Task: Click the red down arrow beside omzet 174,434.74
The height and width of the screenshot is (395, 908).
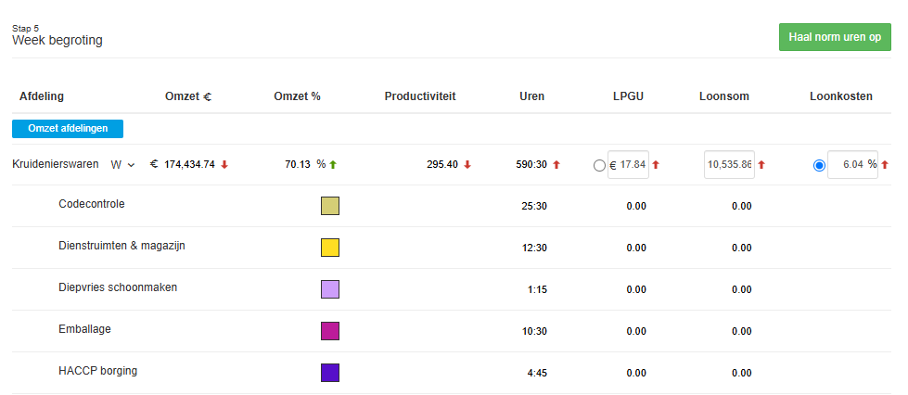Action: (224, 165)
